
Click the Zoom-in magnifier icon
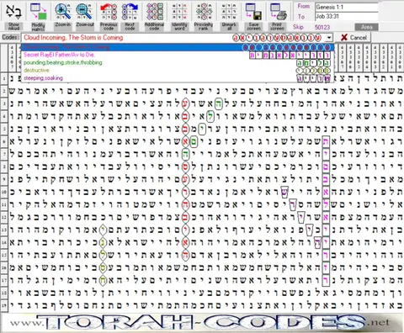(x=62, y=13)
